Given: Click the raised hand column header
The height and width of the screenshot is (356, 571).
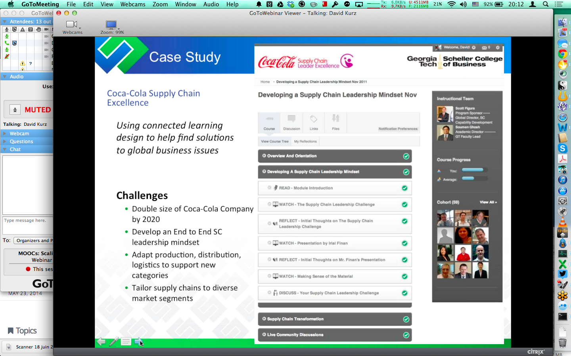Looking at the screenshot, I should click(38, 29).
